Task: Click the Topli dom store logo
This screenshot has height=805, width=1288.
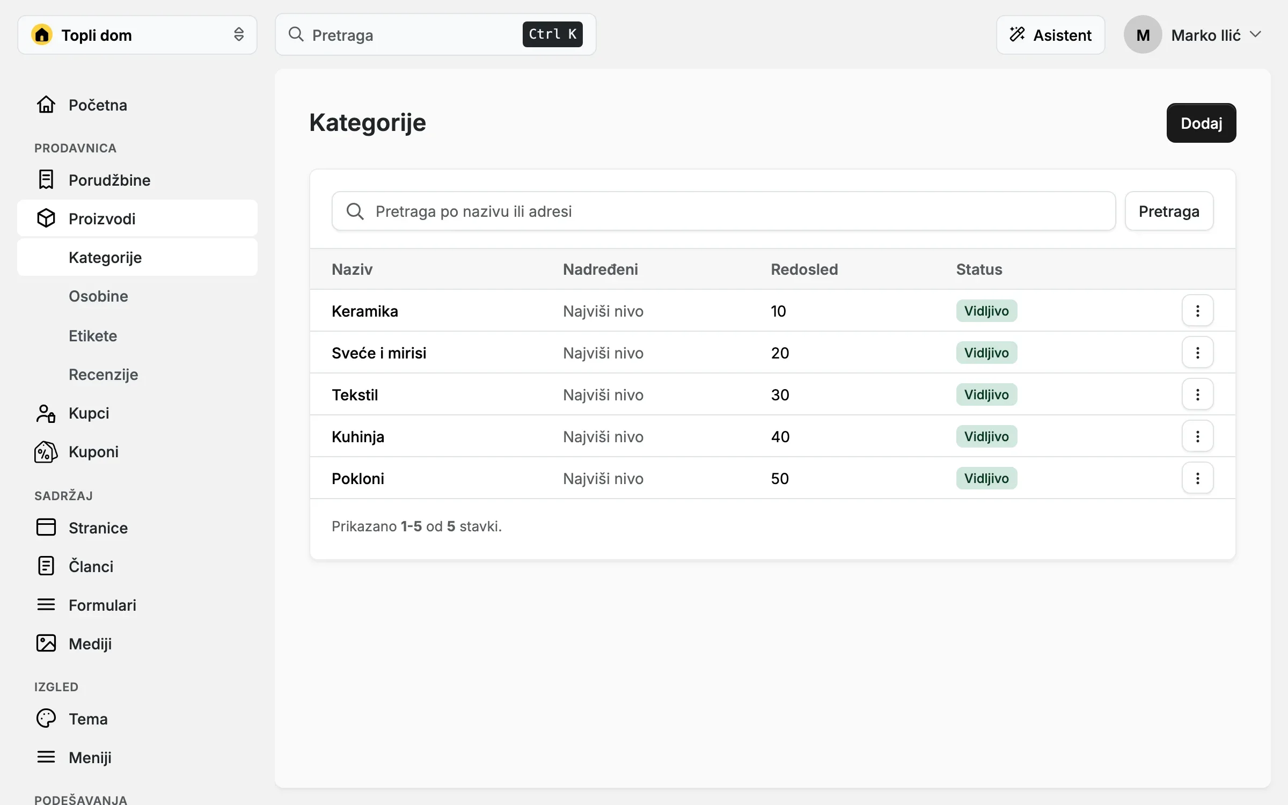Action: point(42,35)
